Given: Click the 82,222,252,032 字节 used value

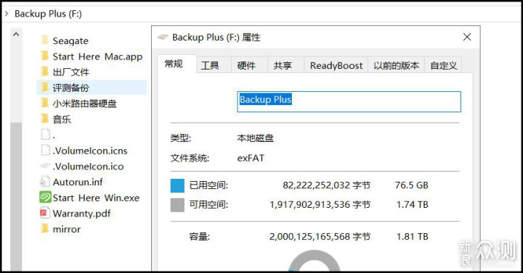Looking at the screenshot, I should pos(327,185).
